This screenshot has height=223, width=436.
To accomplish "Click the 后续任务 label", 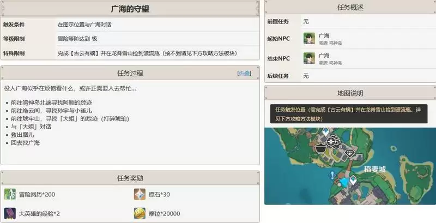I will [x=278, y=76].
